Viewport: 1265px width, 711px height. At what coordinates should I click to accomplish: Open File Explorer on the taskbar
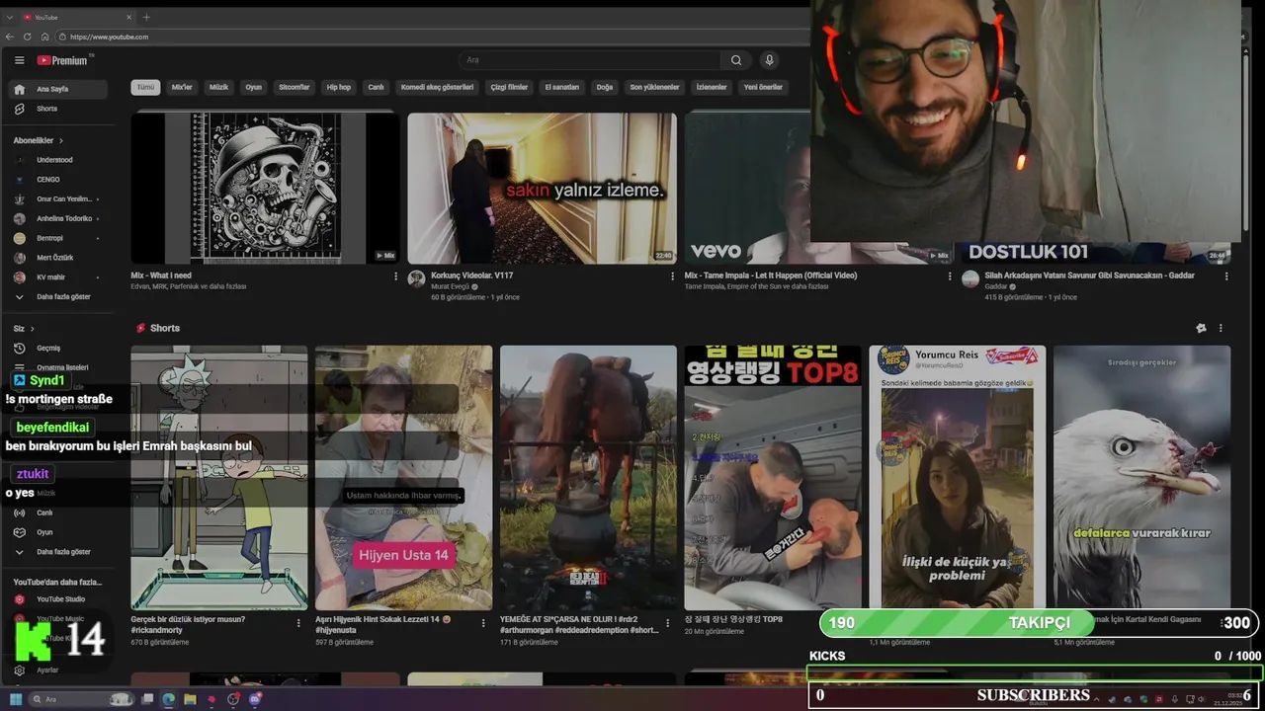190,699
